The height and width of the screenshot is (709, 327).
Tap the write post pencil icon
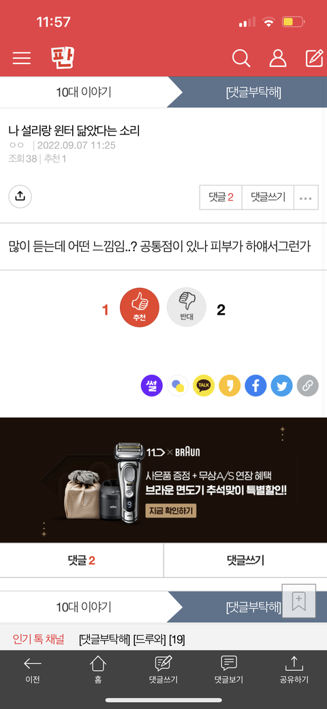[x=314, y=58]
